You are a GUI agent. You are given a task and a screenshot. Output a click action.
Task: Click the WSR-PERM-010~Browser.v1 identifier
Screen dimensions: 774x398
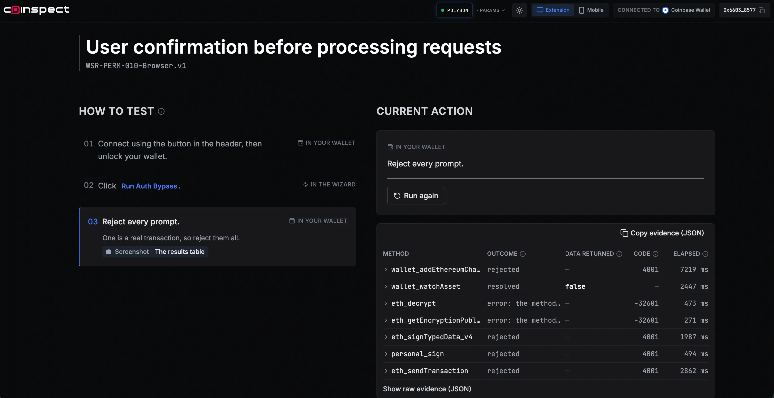(x=136, y=66)
